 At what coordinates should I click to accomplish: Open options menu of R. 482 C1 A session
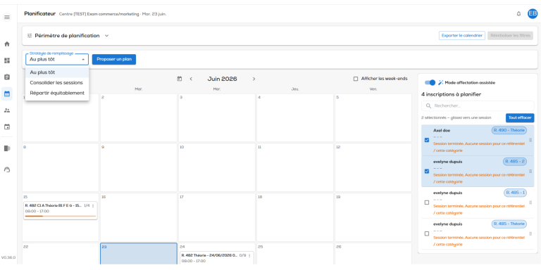coord(93,205)
